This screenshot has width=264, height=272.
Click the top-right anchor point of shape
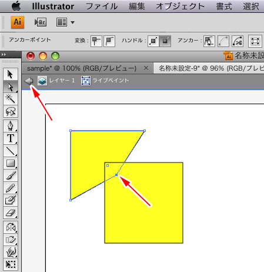pyautogui.click(x=145, y=131)
